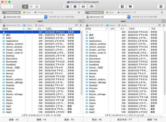This screenshot has height=122, width=166.
Task: Click 复制 - F5 copy button
Action: coord(69,120)
